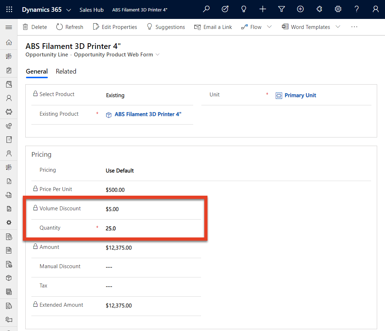Open the filter funnel icon in the top bar
This screenshot has width=385, height=331.
[x=282, y=9]
